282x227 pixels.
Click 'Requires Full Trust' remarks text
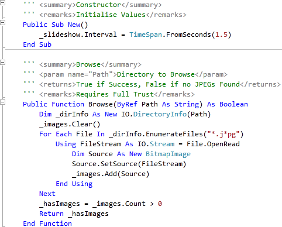[x=115, y=94]
